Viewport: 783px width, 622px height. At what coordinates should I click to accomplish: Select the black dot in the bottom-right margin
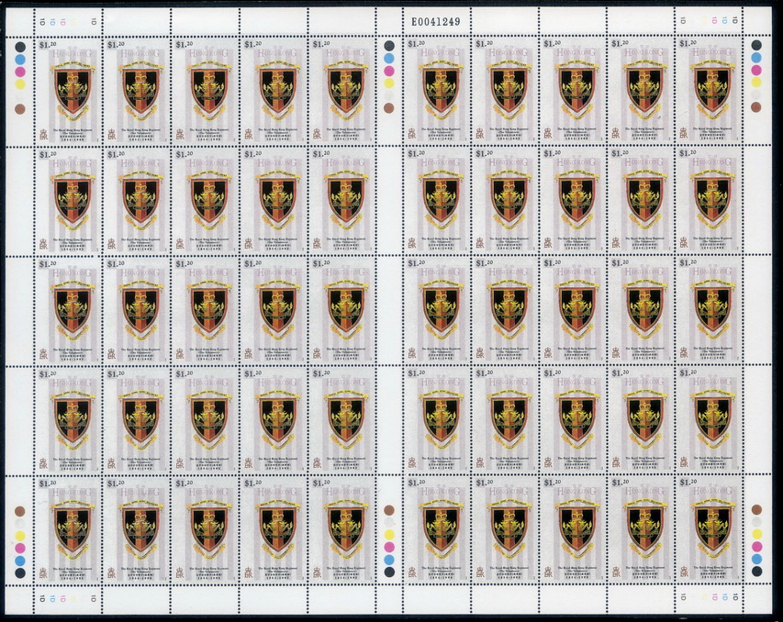[x=757, y=571]
